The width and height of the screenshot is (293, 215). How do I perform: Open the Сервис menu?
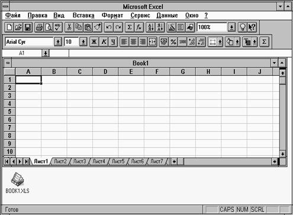pyautogui.click(x=140, y=15)
